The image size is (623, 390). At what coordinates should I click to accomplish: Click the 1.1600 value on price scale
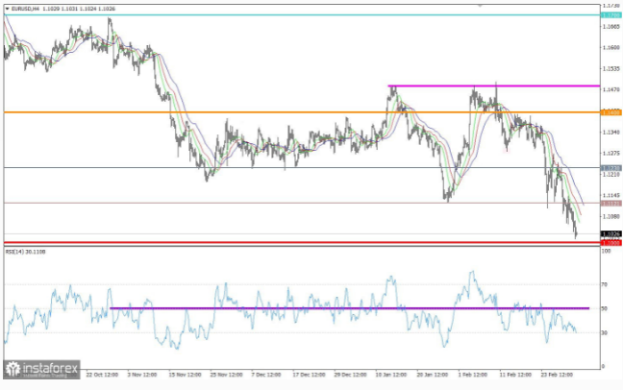(611, 47)
